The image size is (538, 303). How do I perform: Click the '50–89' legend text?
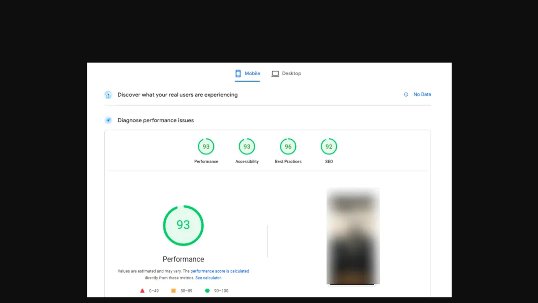(186, 291)
